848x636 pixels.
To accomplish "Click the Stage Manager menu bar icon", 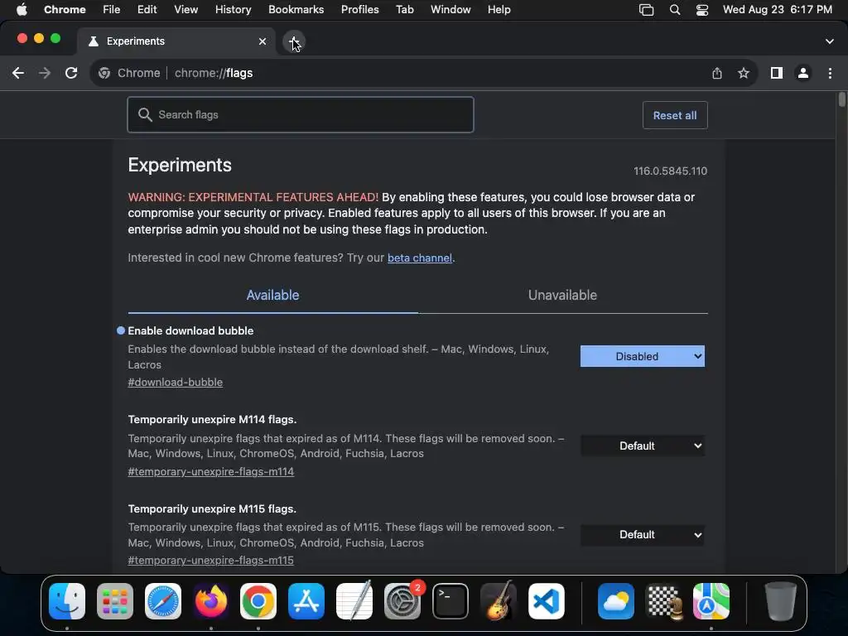I will tap(646, 10).
